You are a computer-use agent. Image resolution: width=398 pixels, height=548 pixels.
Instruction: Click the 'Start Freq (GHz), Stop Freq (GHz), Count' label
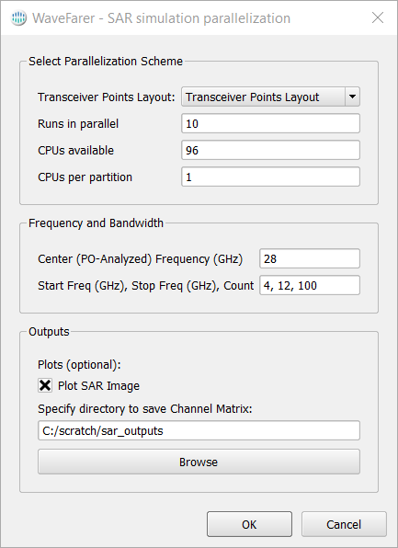[146, 286]
